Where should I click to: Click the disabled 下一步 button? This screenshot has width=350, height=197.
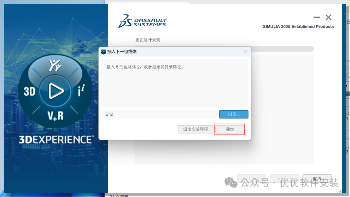tap(284, 178)
